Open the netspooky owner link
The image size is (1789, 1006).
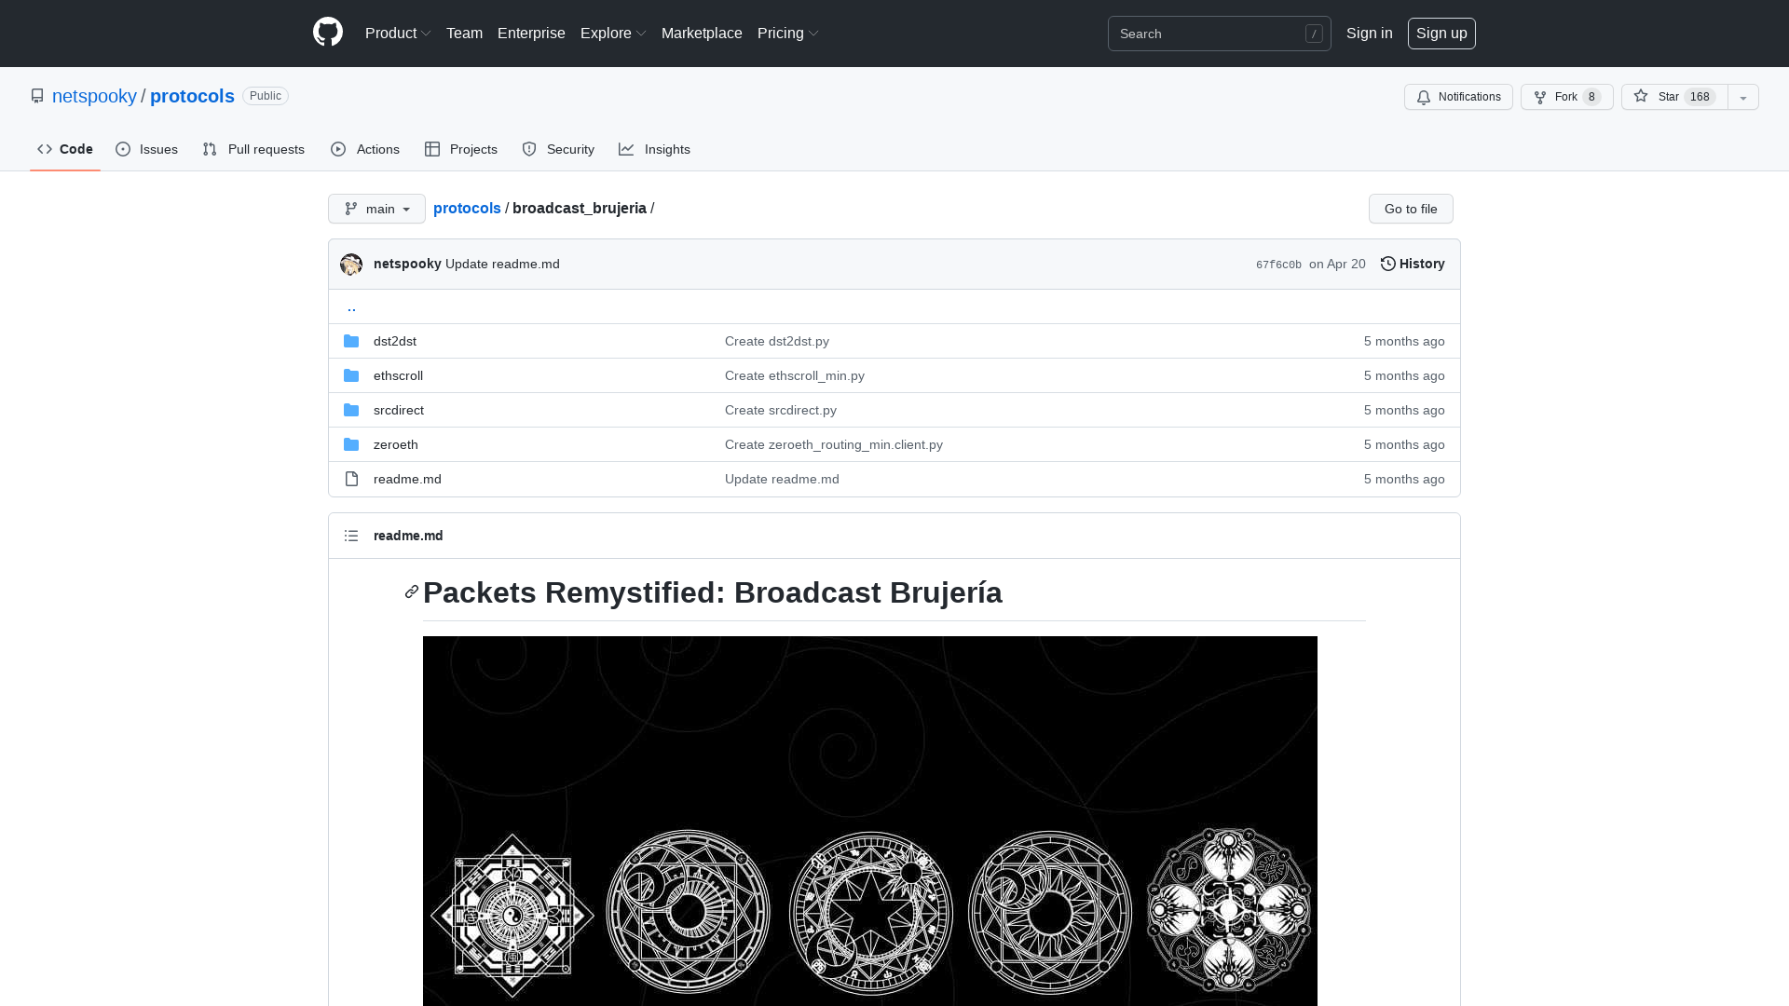[94, 96]
